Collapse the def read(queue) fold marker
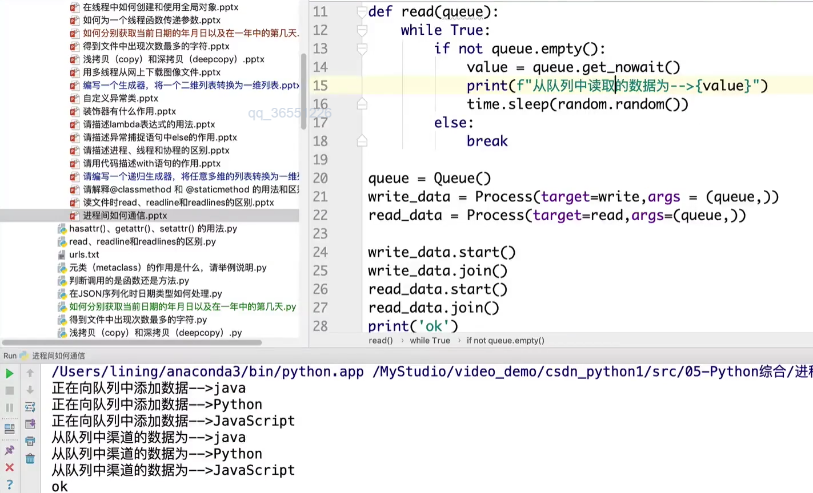 tap(362, 11)
